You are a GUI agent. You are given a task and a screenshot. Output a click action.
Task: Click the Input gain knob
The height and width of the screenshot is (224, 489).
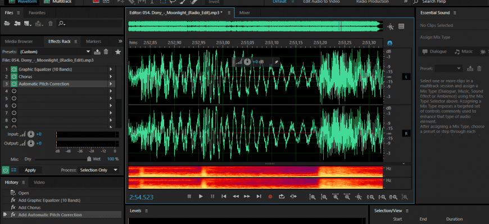[31, 134]
